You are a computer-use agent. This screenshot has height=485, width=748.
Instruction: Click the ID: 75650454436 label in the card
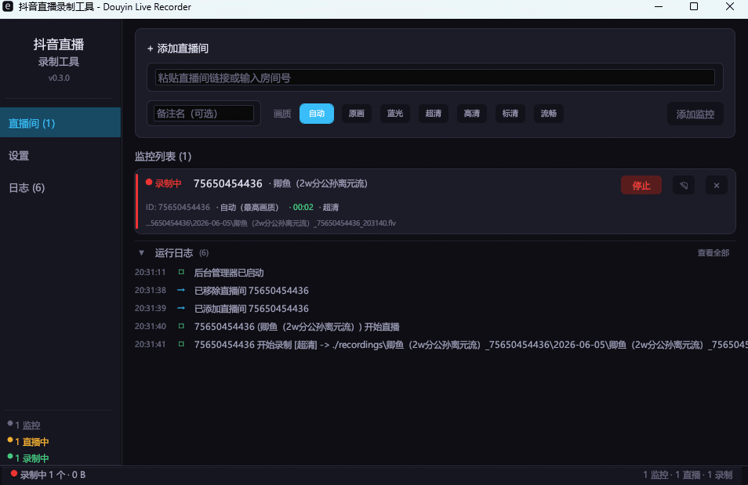point(178,207)
